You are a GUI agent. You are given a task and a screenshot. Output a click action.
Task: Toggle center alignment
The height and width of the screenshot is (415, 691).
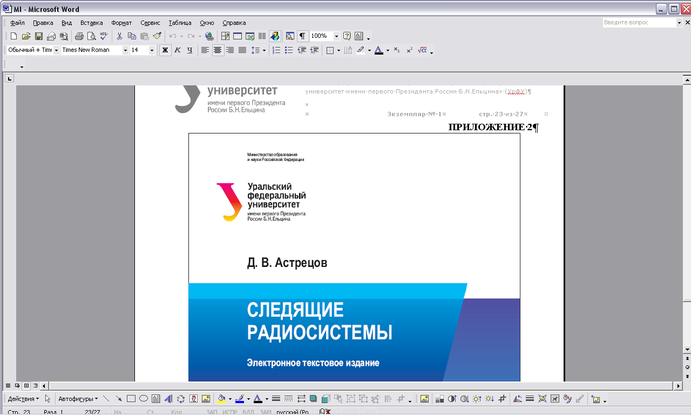click(218, 50)
